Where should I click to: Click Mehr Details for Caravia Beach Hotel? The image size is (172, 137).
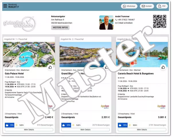click(142, 130)
